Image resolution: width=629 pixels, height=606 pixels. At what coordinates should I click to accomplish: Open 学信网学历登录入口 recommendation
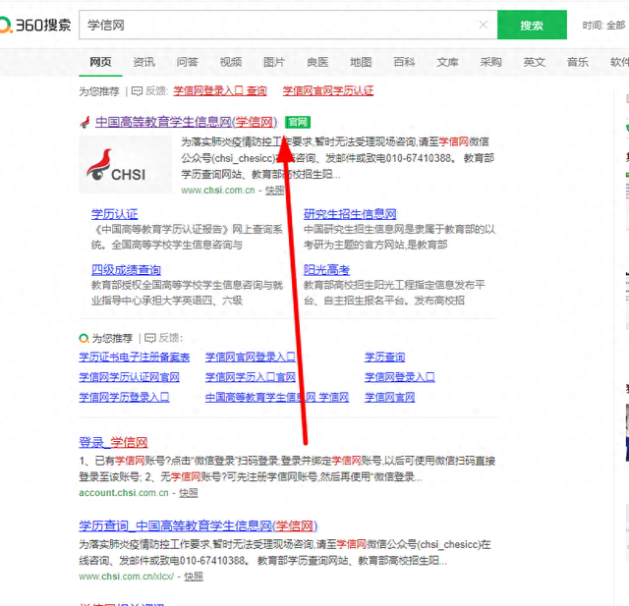click(x=124, y=397)
